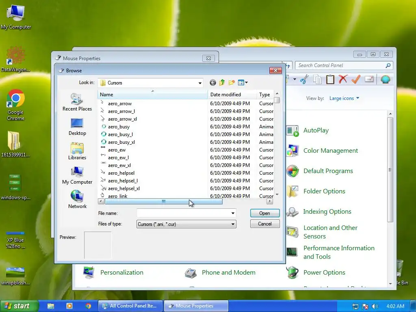Click the globe icon in Control Panel toolbar
This screenshot has width=416, height=312.
[385, 79]
